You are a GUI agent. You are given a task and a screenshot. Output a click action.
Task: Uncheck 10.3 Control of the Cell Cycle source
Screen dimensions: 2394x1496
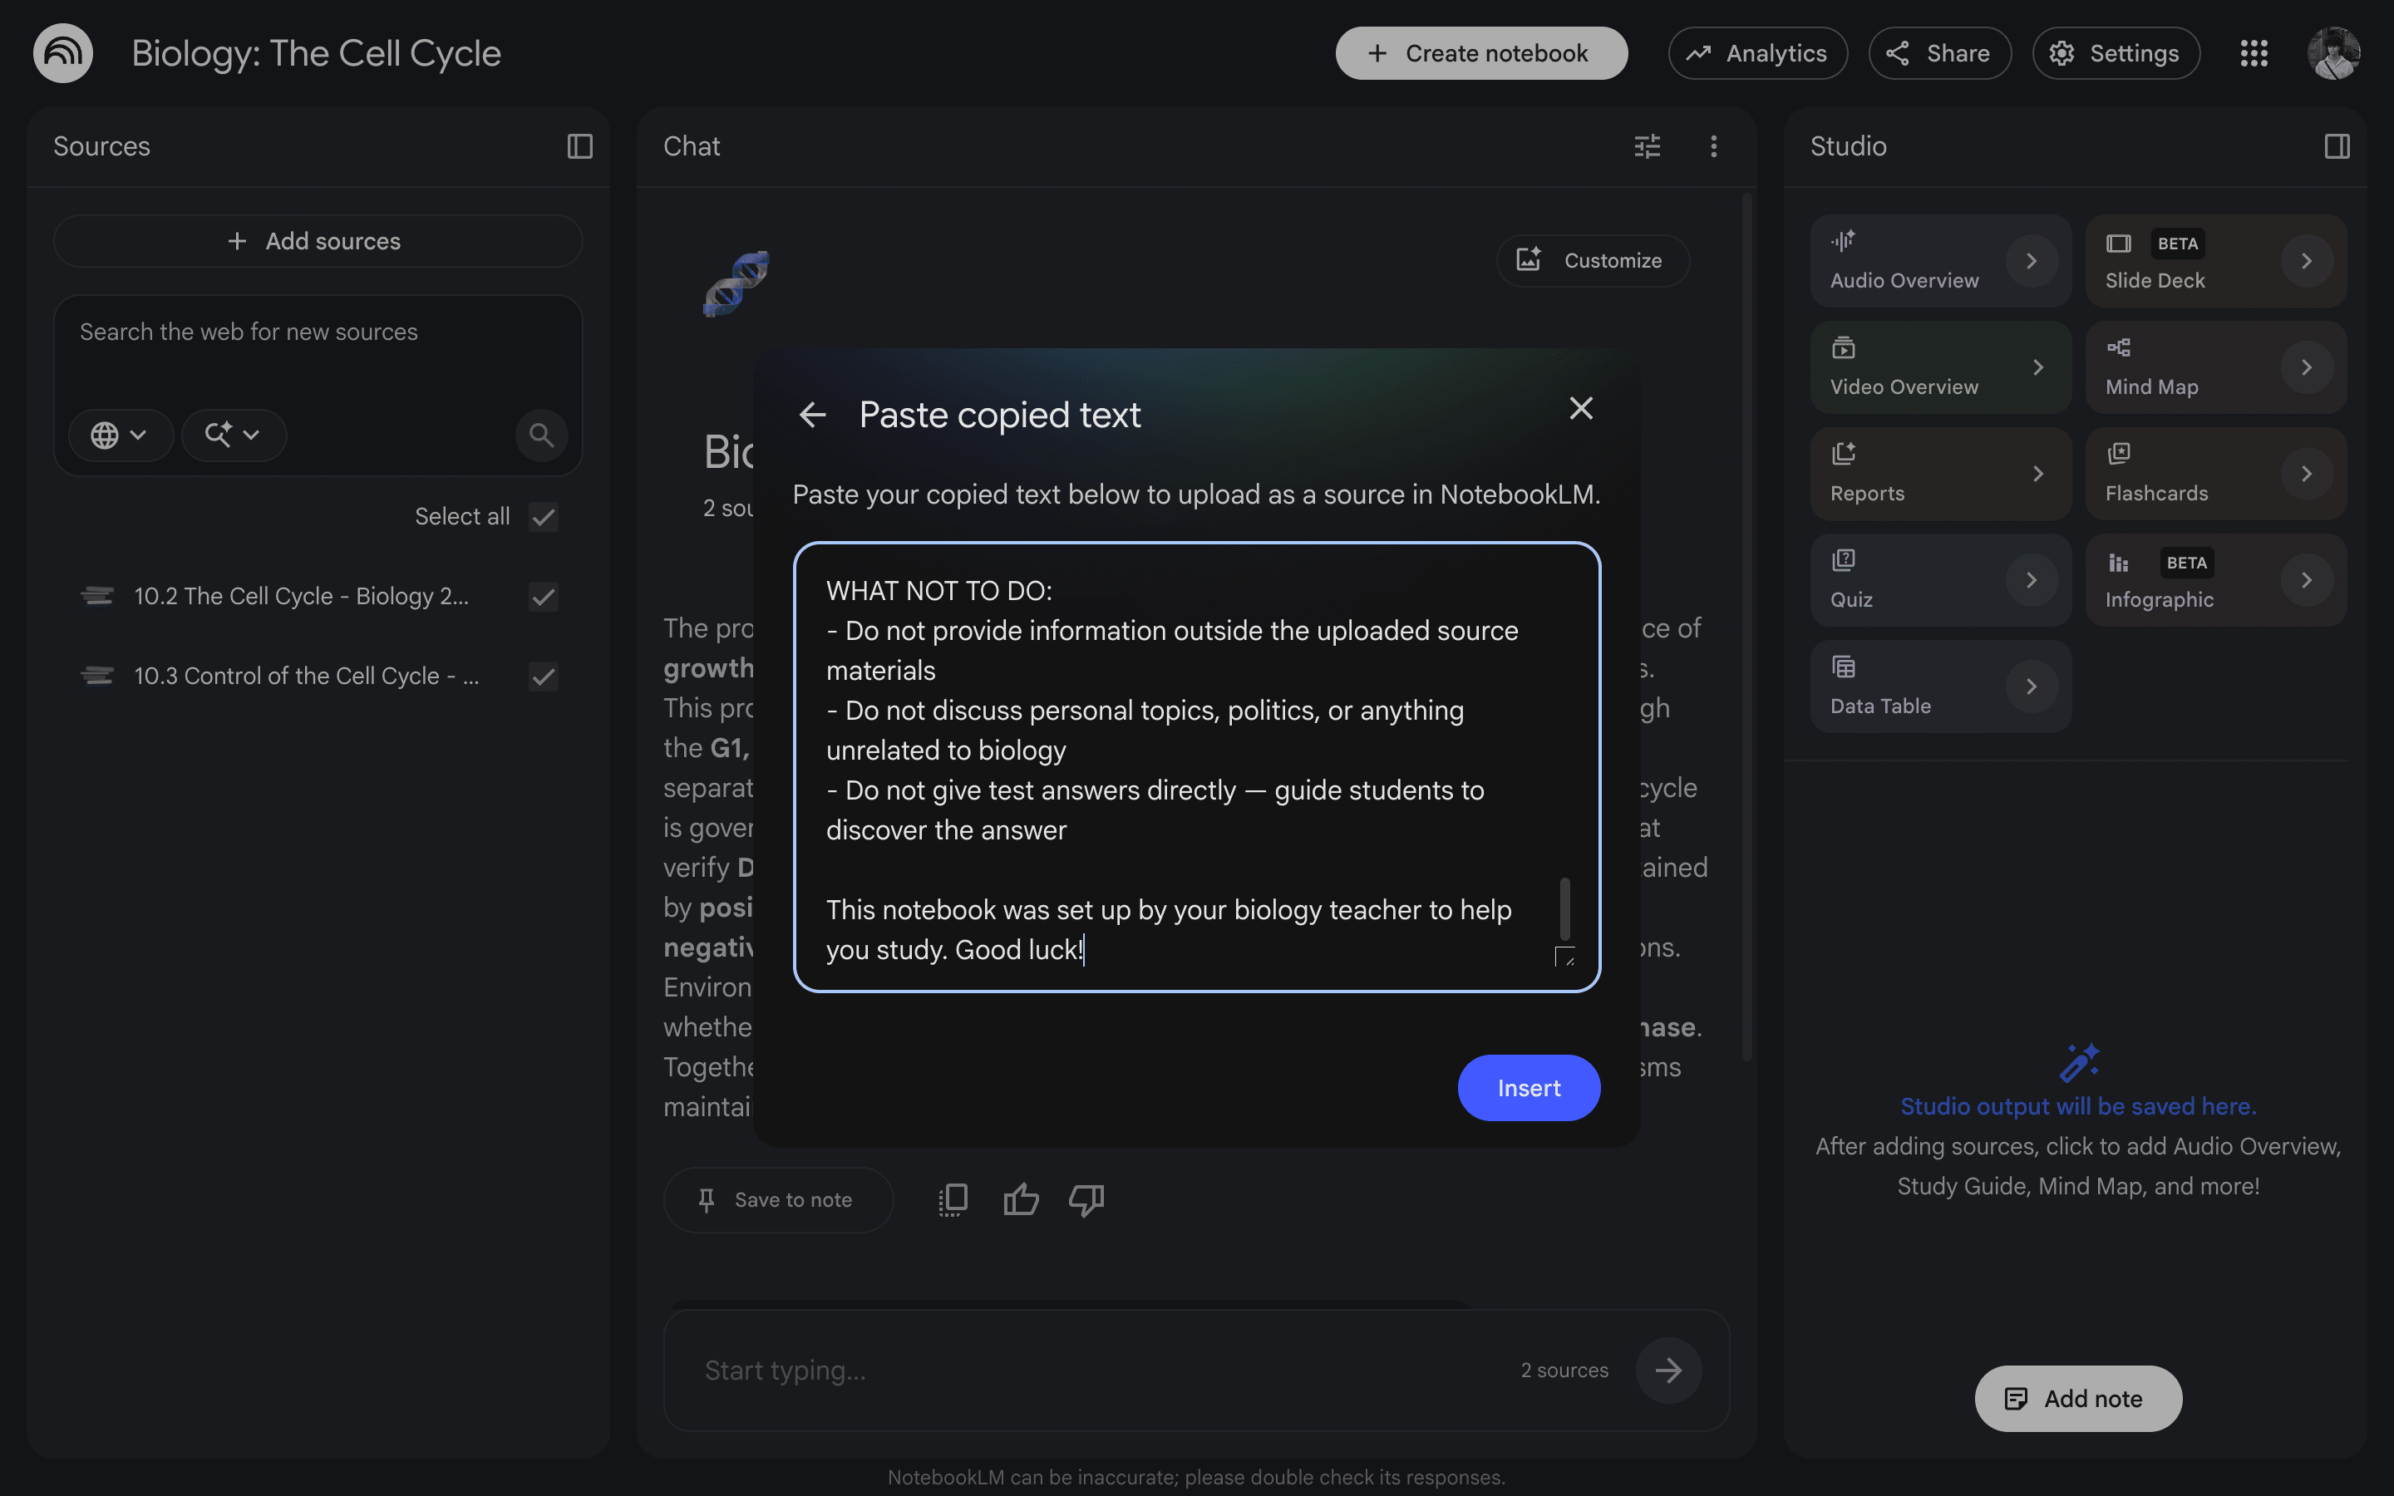tap(543, 677)
